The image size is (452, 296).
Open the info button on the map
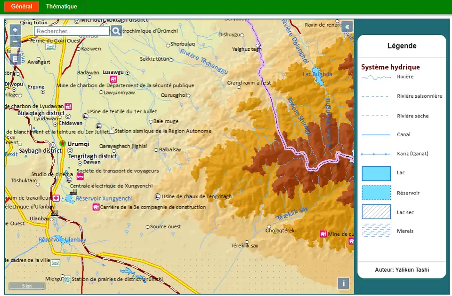[x=344, y=283]
